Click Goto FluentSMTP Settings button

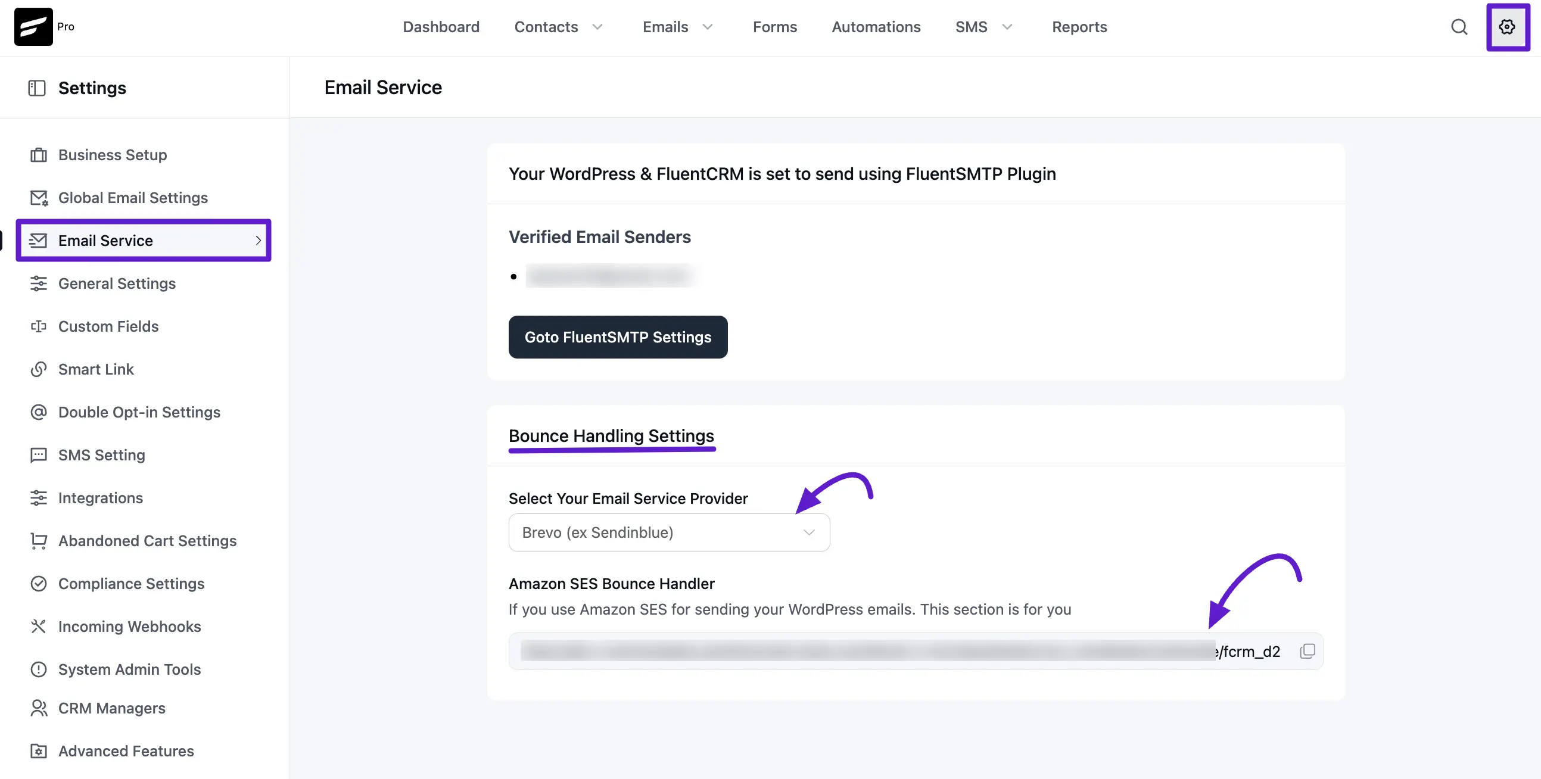(618, 338)
